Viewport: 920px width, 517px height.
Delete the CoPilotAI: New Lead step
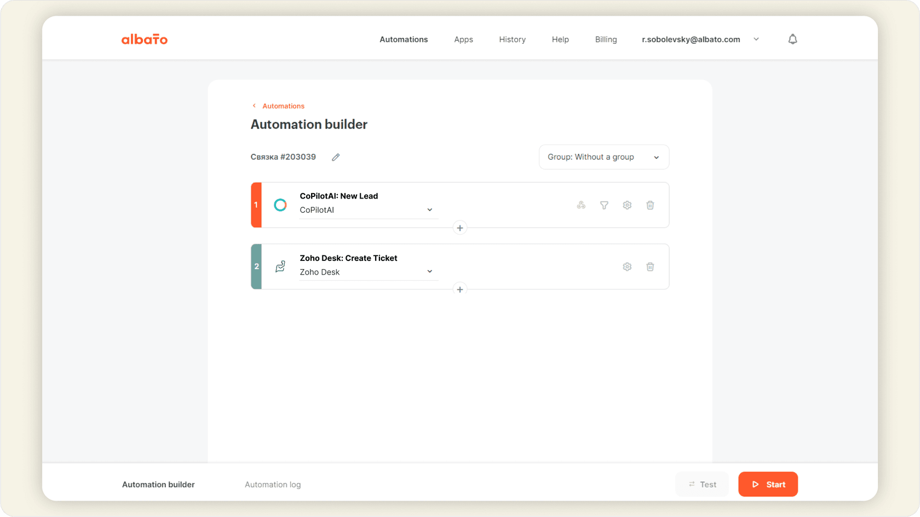(650, 205)
